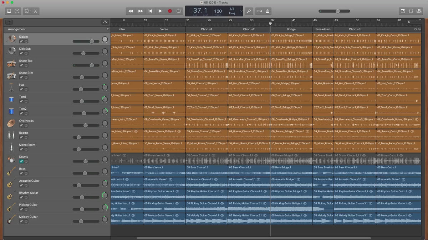The width and height of the screenshot is (428, 240).
Task: Add a new arrangement marker
Action: (x=108, y=29)
